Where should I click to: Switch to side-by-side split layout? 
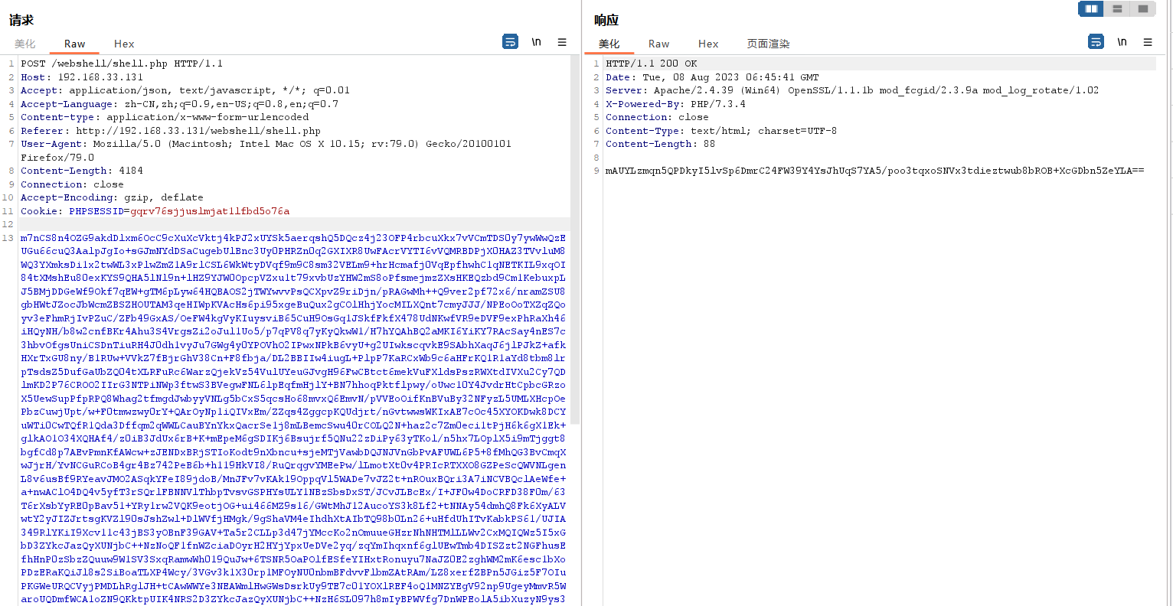click(x=1091, y=9)
